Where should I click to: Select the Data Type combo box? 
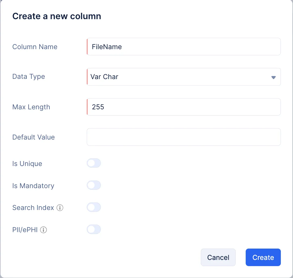coord(184,77)
